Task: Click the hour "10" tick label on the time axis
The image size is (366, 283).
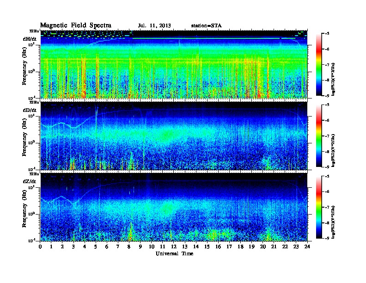Action: 152,246
